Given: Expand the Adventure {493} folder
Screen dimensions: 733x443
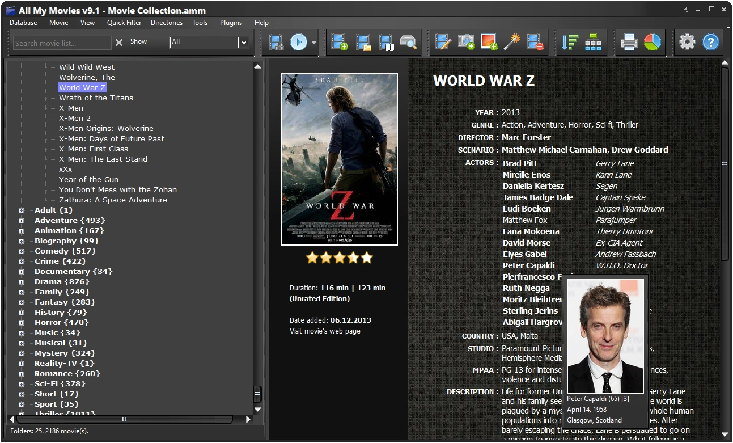Looking at the screenshot, I should [21, 221].
